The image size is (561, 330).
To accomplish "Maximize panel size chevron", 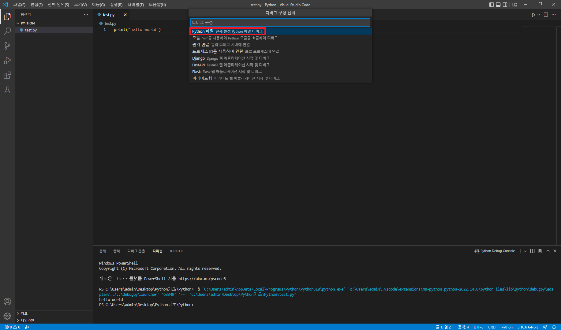I will tap(548, 251).
